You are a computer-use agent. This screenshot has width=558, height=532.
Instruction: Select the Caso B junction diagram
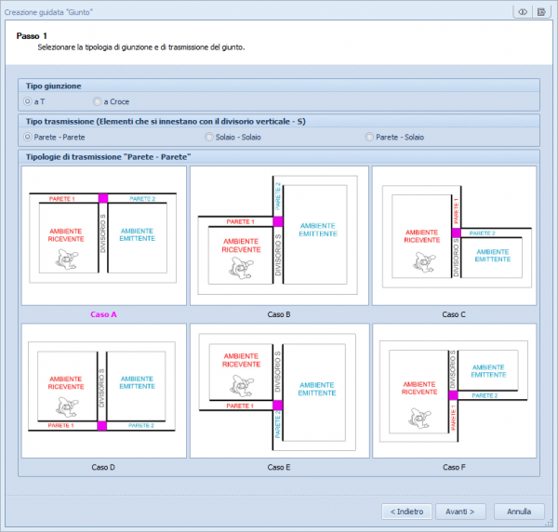280,235
